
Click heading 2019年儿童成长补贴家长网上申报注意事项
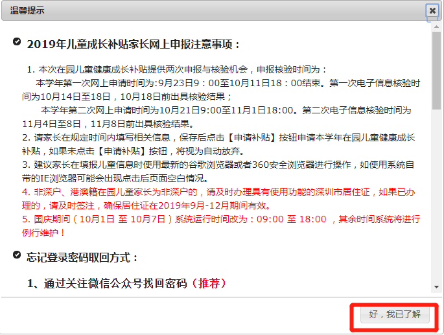point(133,44)
